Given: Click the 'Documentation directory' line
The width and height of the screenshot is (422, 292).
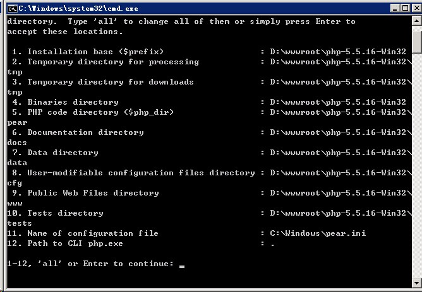Looking at the screenshot, I should point(85,132).
